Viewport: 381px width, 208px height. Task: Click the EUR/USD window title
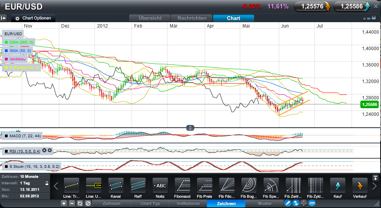[x=24, y=6]
